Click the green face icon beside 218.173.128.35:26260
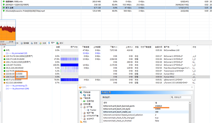Screen dimensions: 212x123 (x=4, y=59)
